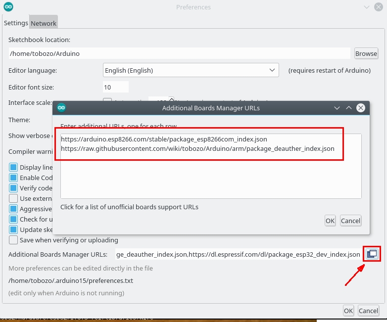
Task: Toggle Update sketch files checkbox
Action: pyautogui.click(x=13, y=229)
